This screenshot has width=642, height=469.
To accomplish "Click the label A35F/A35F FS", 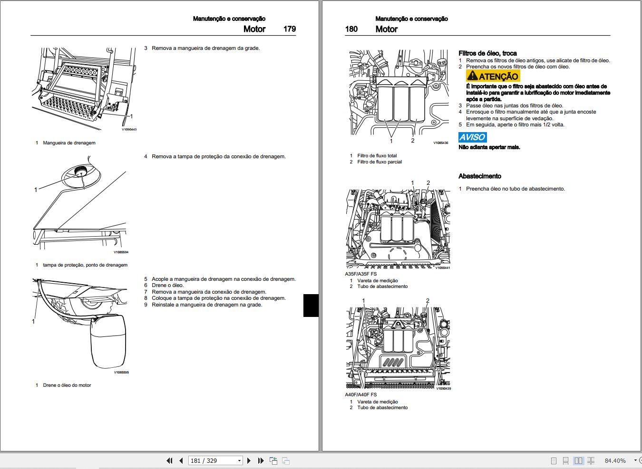I will (x=361, y=274).
